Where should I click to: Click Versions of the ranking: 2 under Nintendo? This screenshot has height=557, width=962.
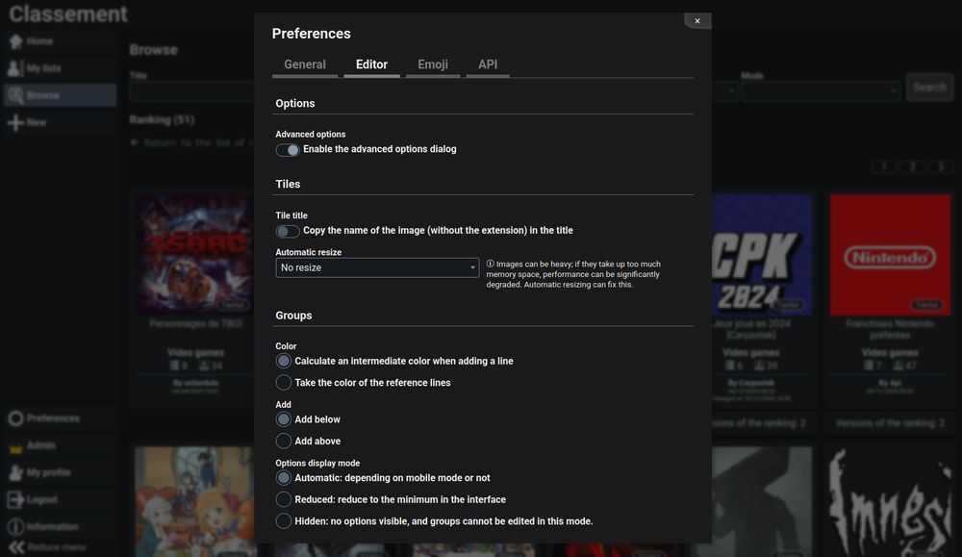tap(890, 423)
